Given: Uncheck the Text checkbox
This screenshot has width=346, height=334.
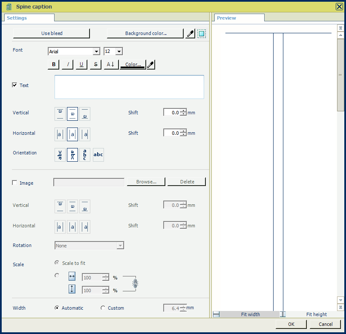Looking at the screenshot, I should click(x=14, y=85).
